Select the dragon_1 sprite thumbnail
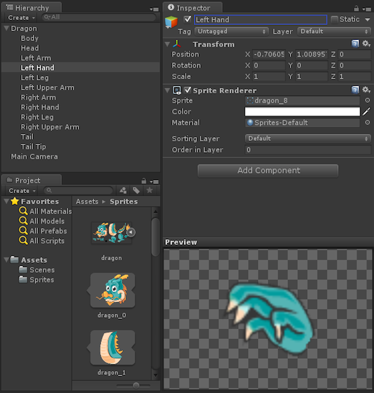The width and height of the screenshot is (374, 393). (x=112, y=348)
